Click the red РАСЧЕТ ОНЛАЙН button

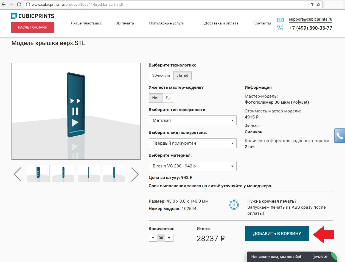point(33,27)
